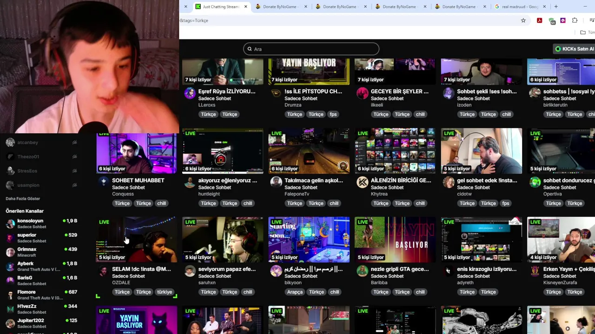The height and width of the screenshot is (334, 595).
Task: Open Baribba channel avatar
Action: pos(362,271)
